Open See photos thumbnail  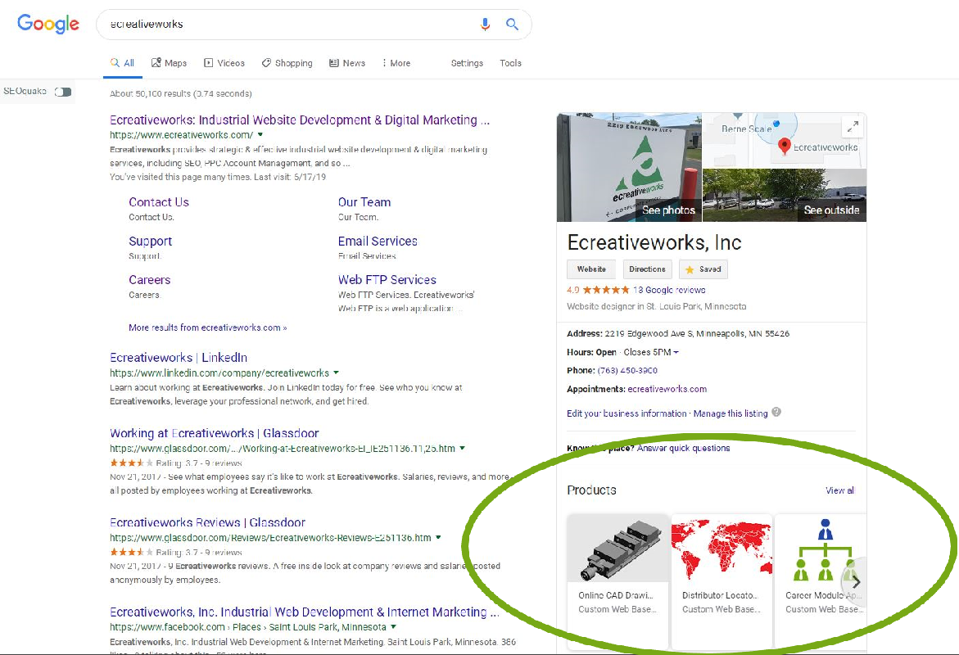629,167
